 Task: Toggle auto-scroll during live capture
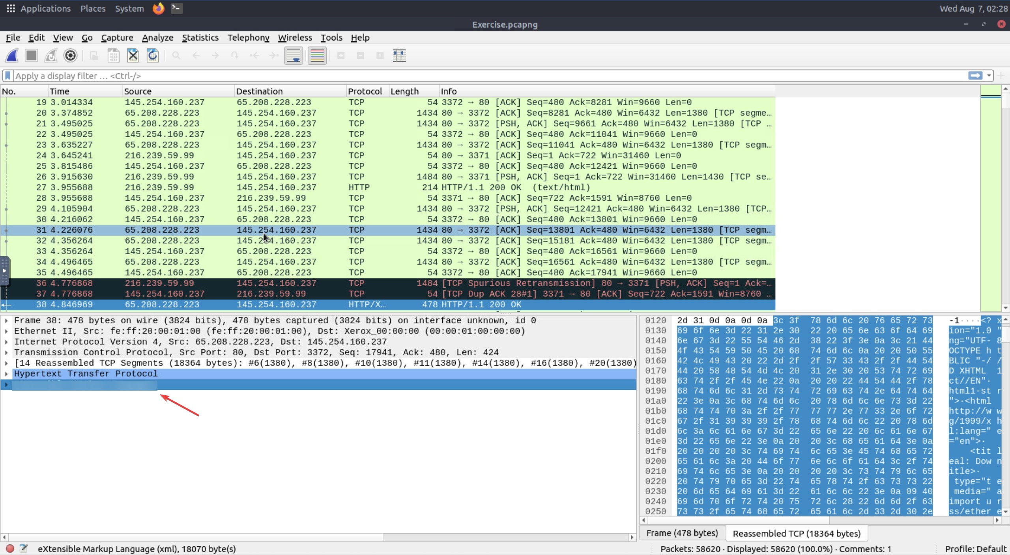(x=294, y=56)
